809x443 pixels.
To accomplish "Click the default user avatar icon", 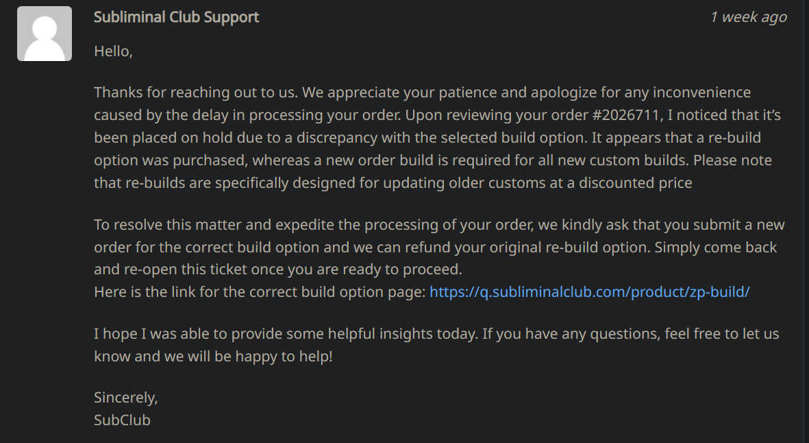I will (x=45, y=34).
